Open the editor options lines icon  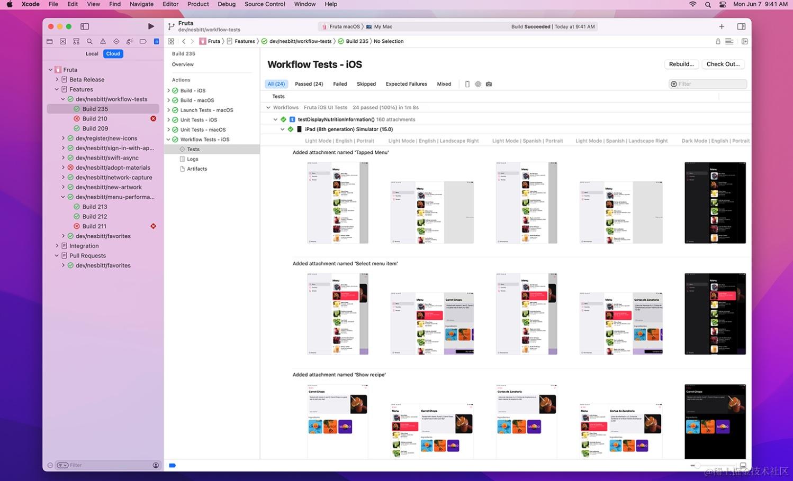[x=729, y=41]
